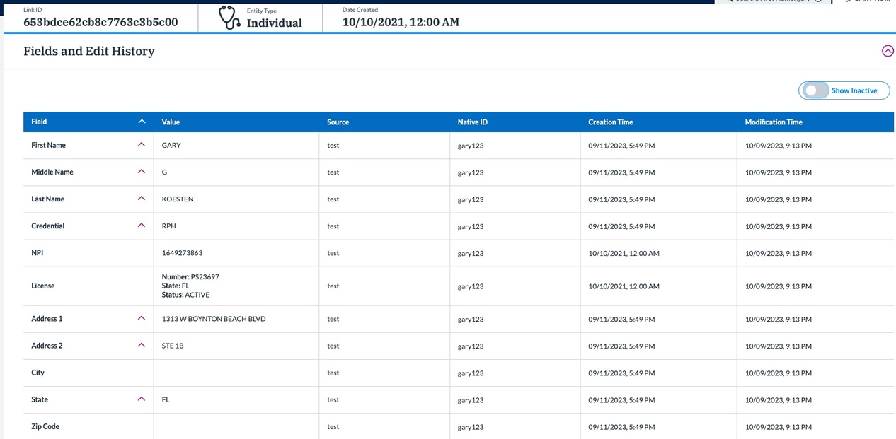Collapse the Fields and Edit History section
The image size is (896, 439).
pyautogui.click(x=888, y=51)
